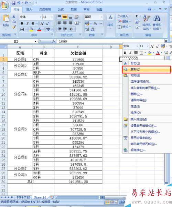This screenshot has height=207, width=172.
Task: Center text horizontally in ribbon
Action: click(x=65, y=23)
